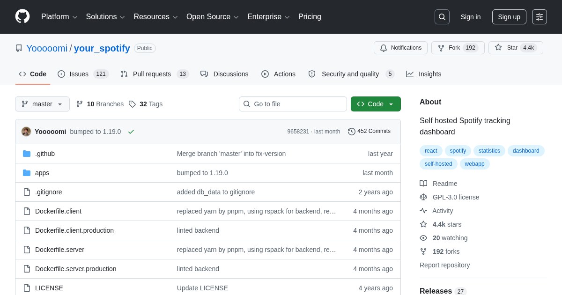
Task: Click the Notifications bell icon
Action: pyautogui.click(x=384, y=48)
